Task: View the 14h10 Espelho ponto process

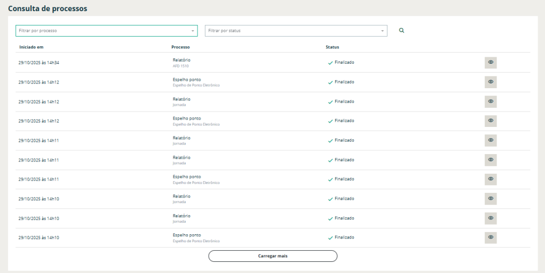Action: click(490, 237)
